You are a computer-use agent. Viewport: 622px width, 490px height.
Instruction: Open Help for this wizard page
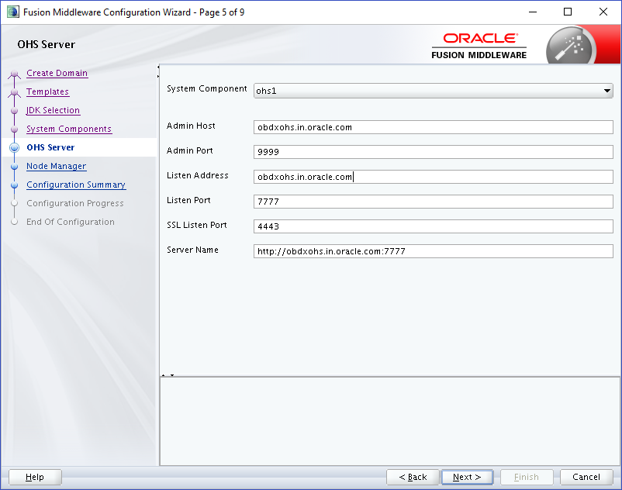(x=35, y=477)
